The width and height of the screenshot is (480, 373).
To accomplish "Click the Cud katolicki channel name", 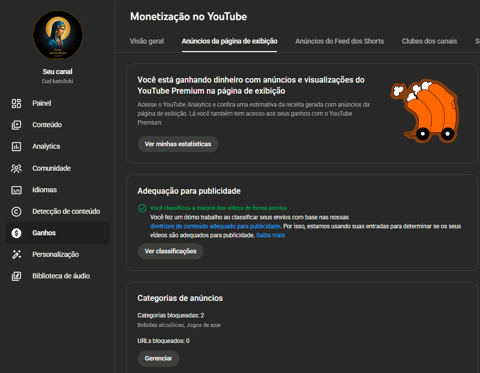I will click(58, 81).
